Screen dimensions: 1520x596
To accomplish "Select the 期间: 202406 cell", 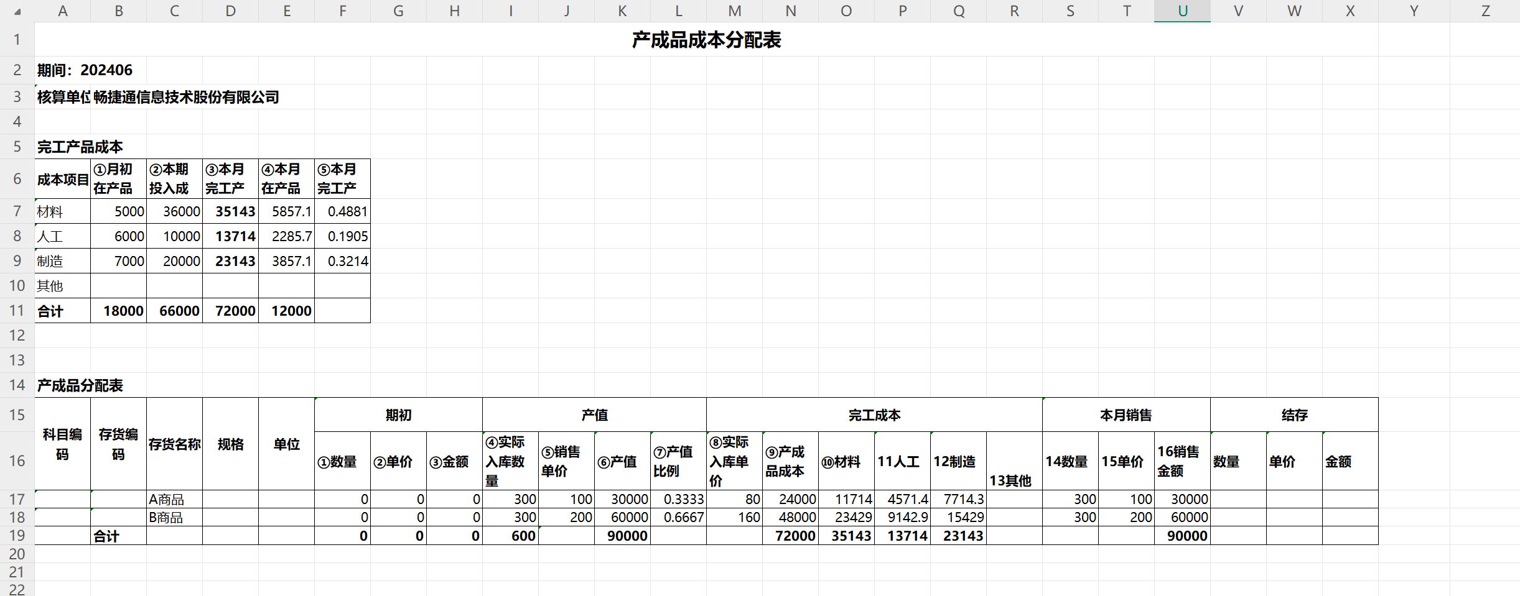I will click(x=85, y=70).
